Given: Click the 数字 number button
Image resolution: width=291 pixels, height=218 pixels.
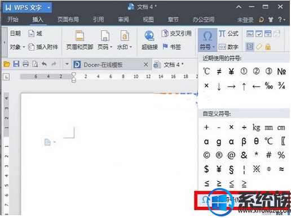Looking at the screenshot, I should tap(228, 47).
